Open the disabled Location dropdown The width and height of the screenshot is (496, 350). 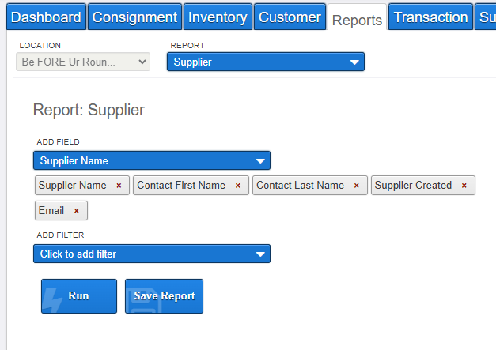[x=83, y=62]
